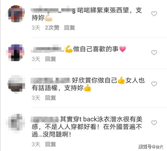Open purple-haired avatar of second commenter
Screen dimensions: 167x151
pyautogui.click(x=16, y=53)
